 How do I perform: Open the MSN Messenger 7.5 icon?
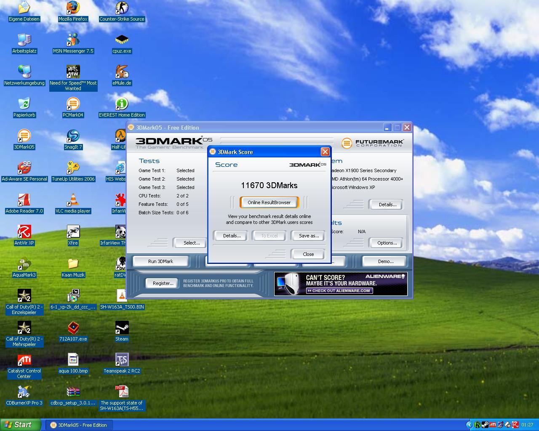coord(73,40)
